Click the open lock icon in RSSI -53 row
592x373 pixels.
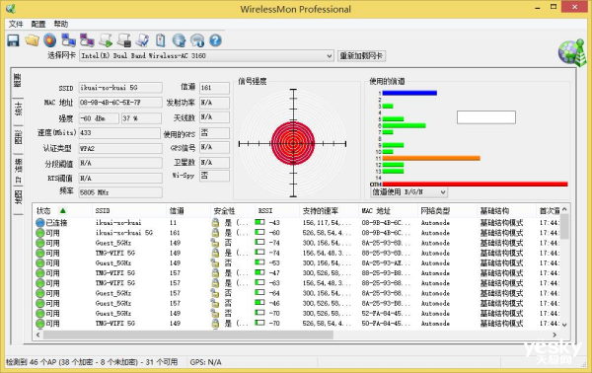pyautogui.click(x=215, y=262)
